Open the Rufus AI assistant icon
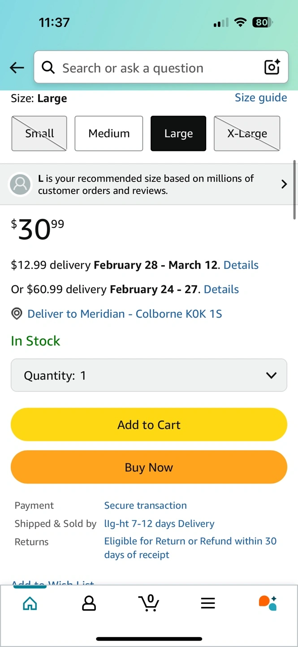 (x=268, y=603)
